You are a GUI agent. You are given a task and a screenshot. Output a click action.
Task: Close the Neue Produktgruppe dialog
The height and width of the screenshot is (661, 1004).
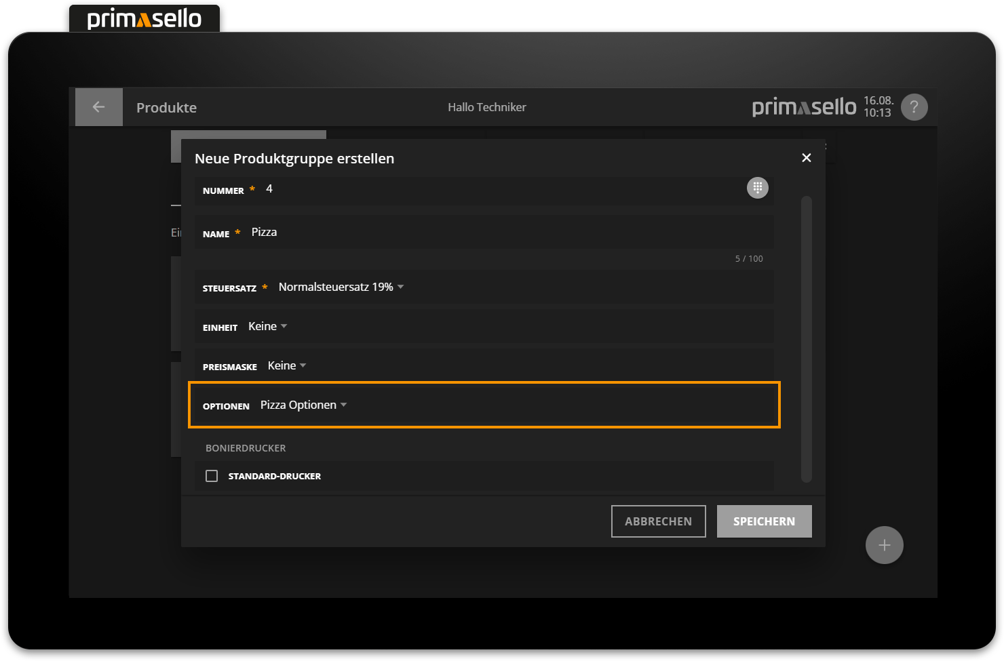[x=806, y=157]
